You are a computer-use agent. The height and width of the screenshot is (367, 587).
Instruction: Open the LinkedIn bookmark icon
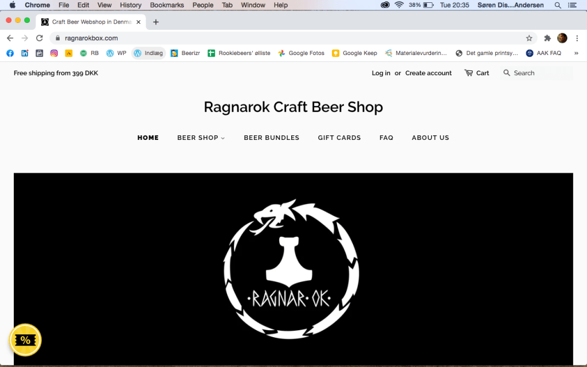25,53
